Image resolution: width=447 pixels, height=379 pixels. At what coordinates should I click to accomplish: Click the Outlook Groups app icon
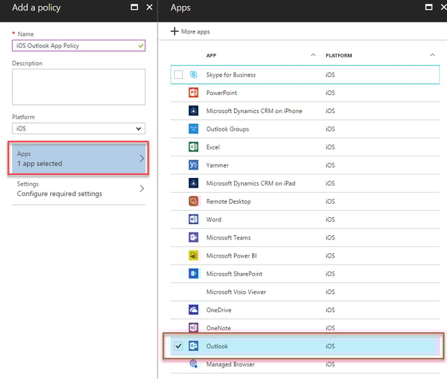(193, 129)
